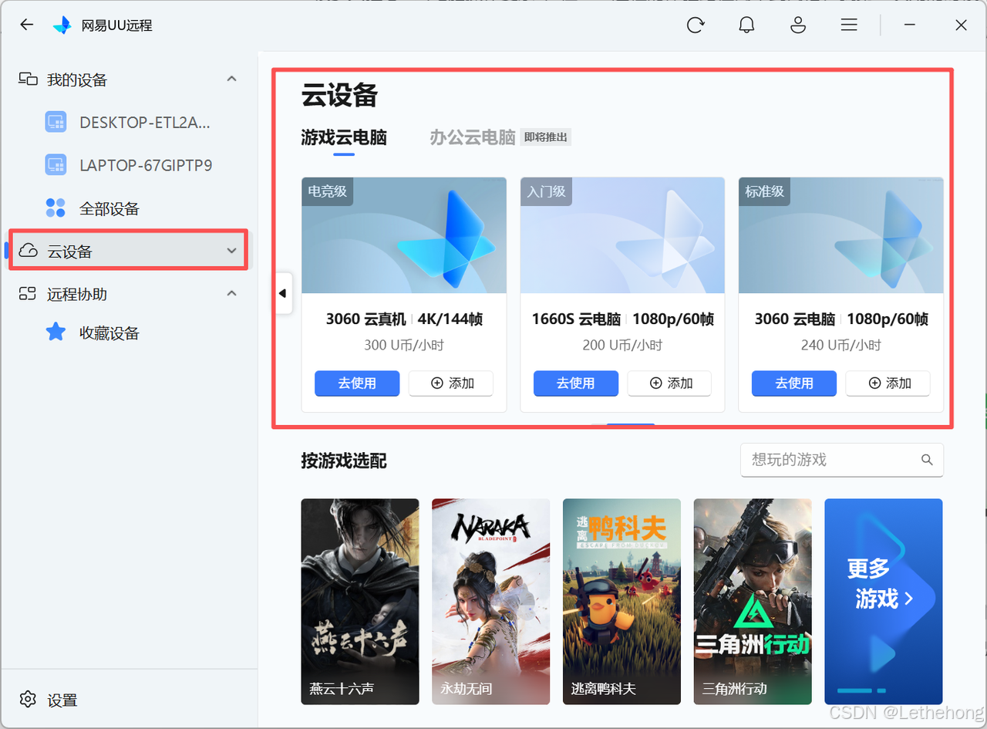
Task: Click the 全部设备 four-dots icon
Action: [56, 208]
